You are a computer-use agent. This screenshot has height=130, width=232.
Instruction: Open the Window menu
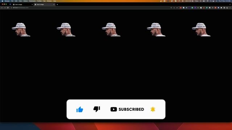(49, 1)
